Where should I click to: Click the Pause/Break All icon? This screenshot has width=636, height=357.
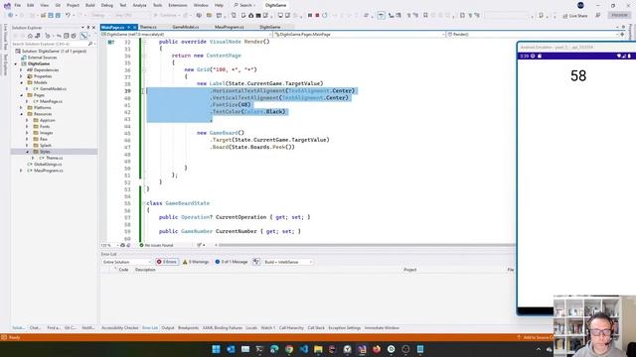coord(310,16)
